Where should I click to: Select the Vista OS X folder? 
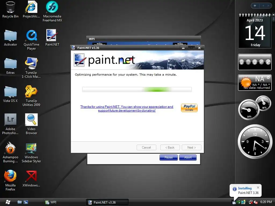click(10, 94)
